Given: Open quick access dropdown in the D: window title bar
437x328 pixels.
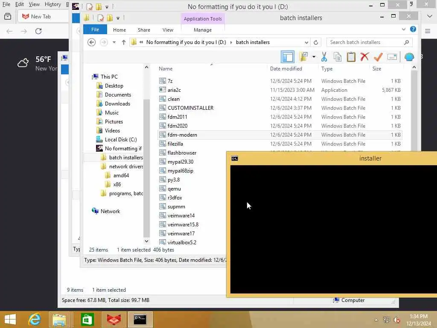Looking at the screenshot, I should tap(107, 7).
